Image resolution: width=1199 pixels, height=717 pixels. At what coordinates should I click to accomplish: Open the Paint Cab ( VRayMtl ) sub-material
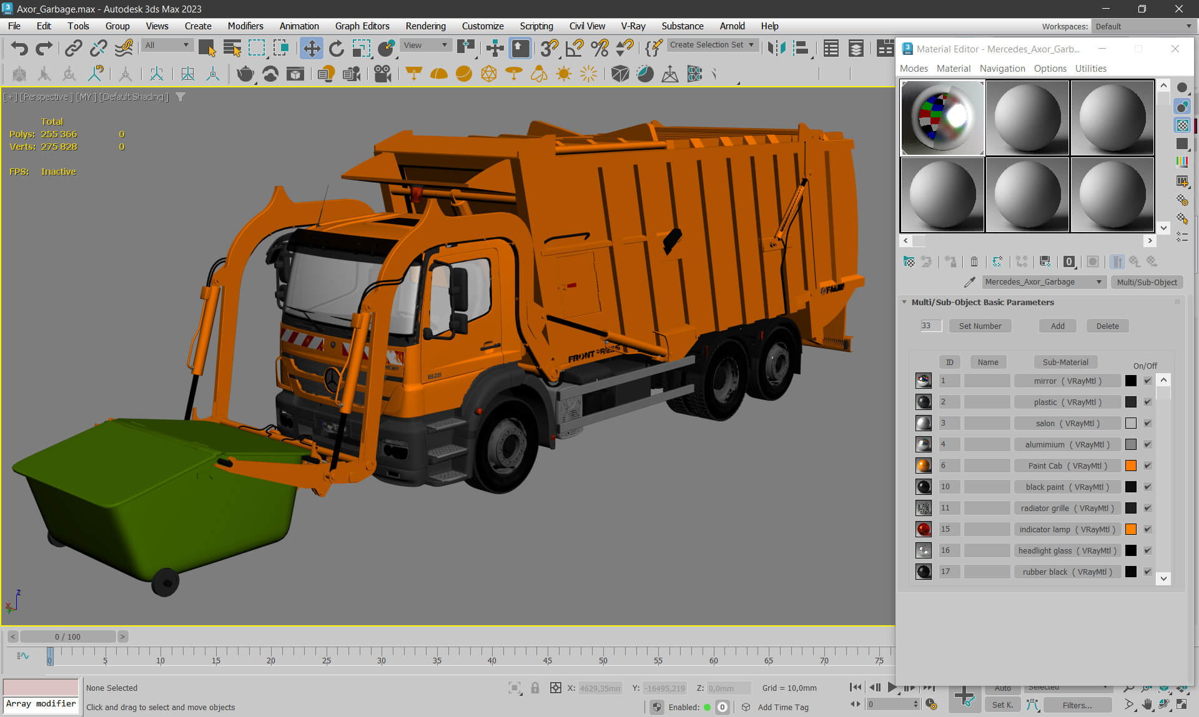coord(1067,466)
